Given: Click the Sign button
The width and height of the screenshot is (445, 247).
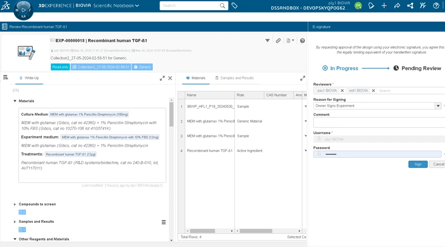Looking at the screenshot, I should point(418,164).
